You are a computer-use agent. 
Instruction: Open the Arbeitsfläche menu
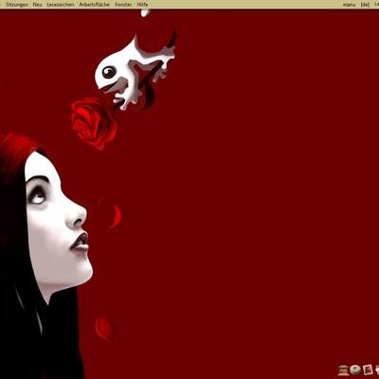click(x=95, y=5)
